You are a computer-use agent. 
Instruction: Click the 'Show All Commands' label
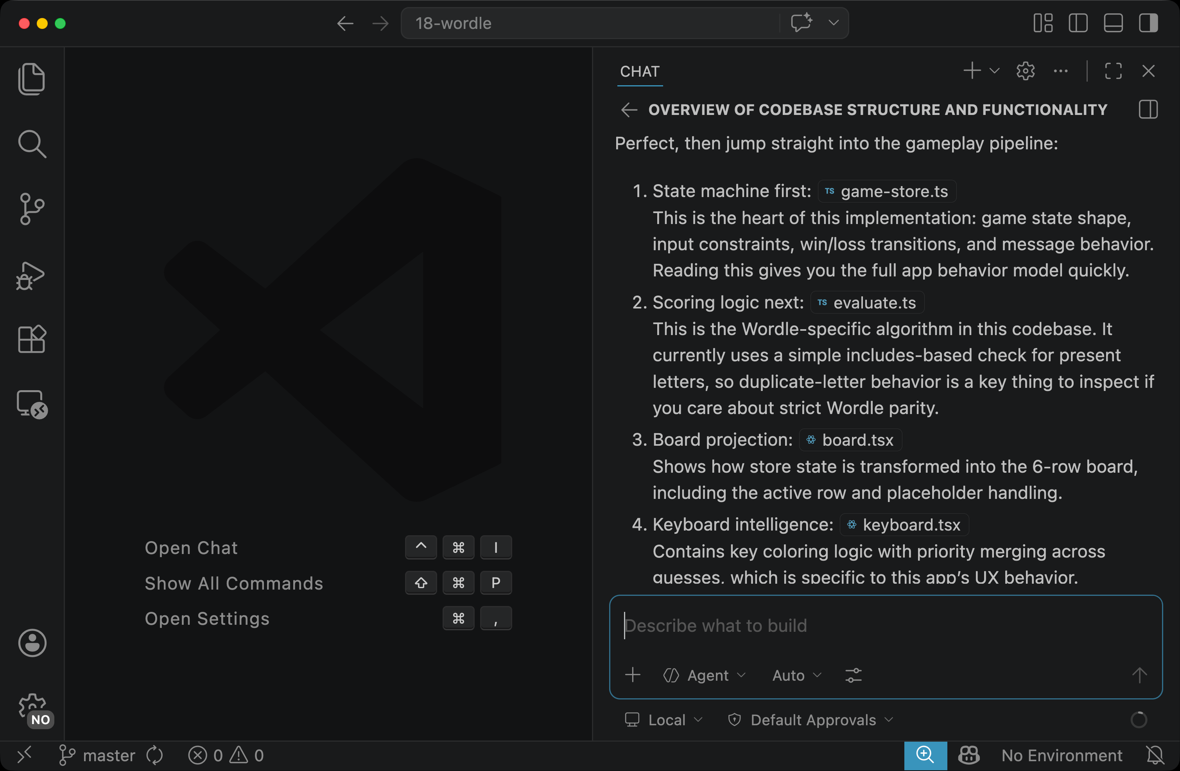233,583
